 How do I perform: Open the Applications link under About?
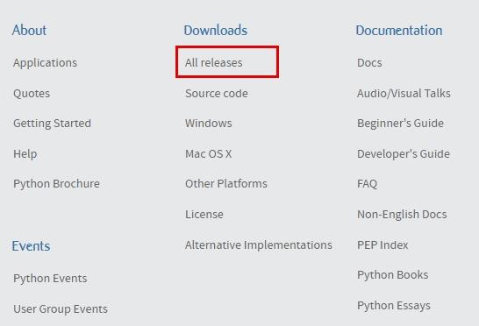(x=46, y=63)
